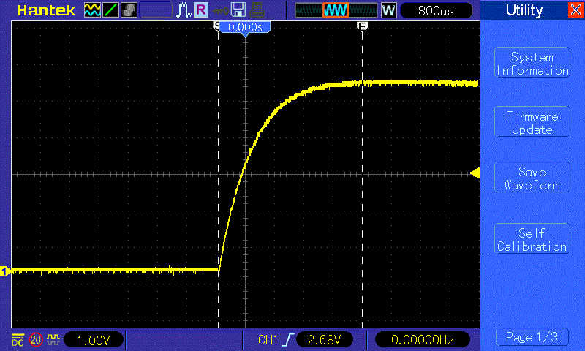Click the pulse waveform icon in the top bar
Image resolution: width=585 pixels, height=351 pixels.
pos(182,10)
